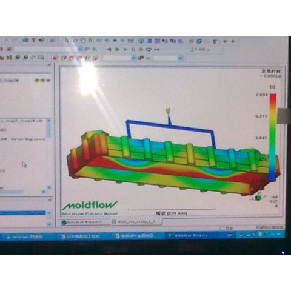Click the first red icon in third toolbar row
This screenshot has width=291, height=291.
coord(55,58)
